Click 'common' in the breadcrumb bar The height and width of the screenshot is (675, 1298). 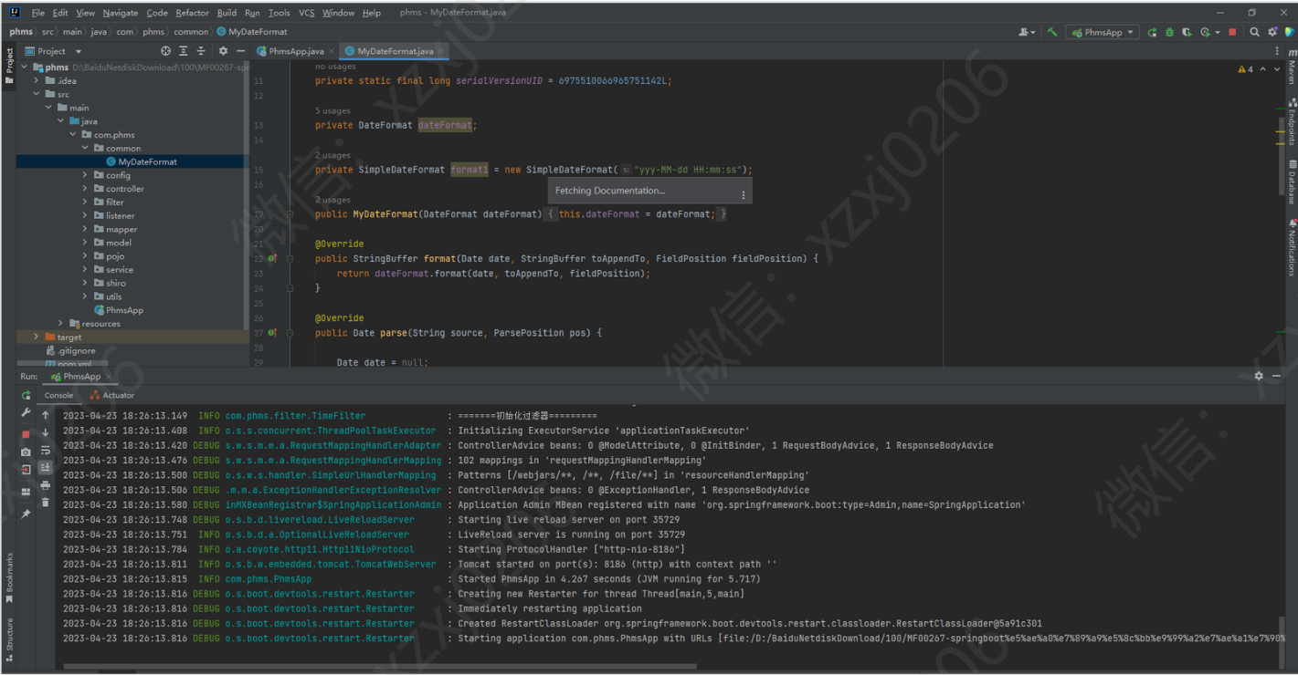click(191, 32)
